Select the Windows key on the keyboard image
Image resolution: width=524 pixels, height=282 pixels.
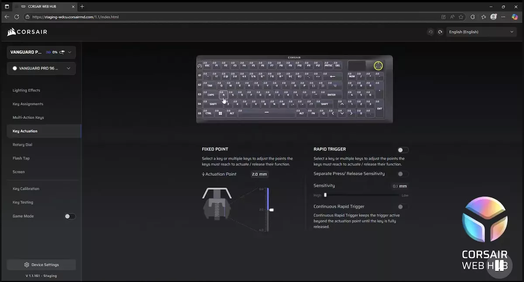pos(220,113)
